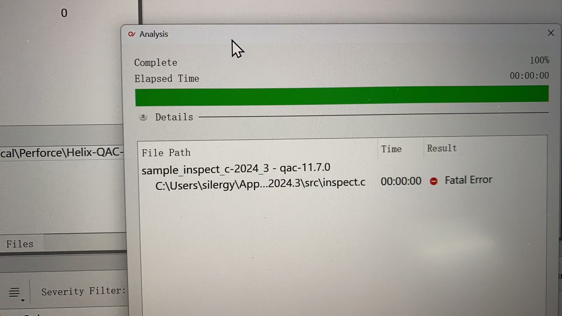Sort by the File Path column header
Screen dimensions: 562x316
(166, 153)
